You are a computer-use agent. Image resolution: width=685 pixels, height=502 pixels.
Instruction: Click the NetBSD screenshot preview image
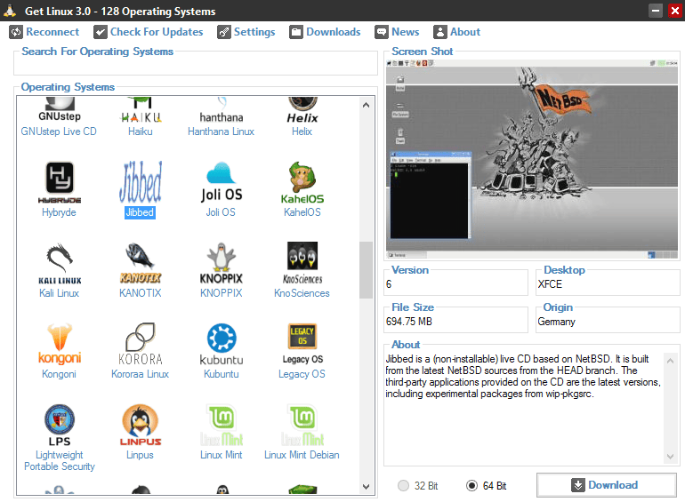[x=532, y=159]
